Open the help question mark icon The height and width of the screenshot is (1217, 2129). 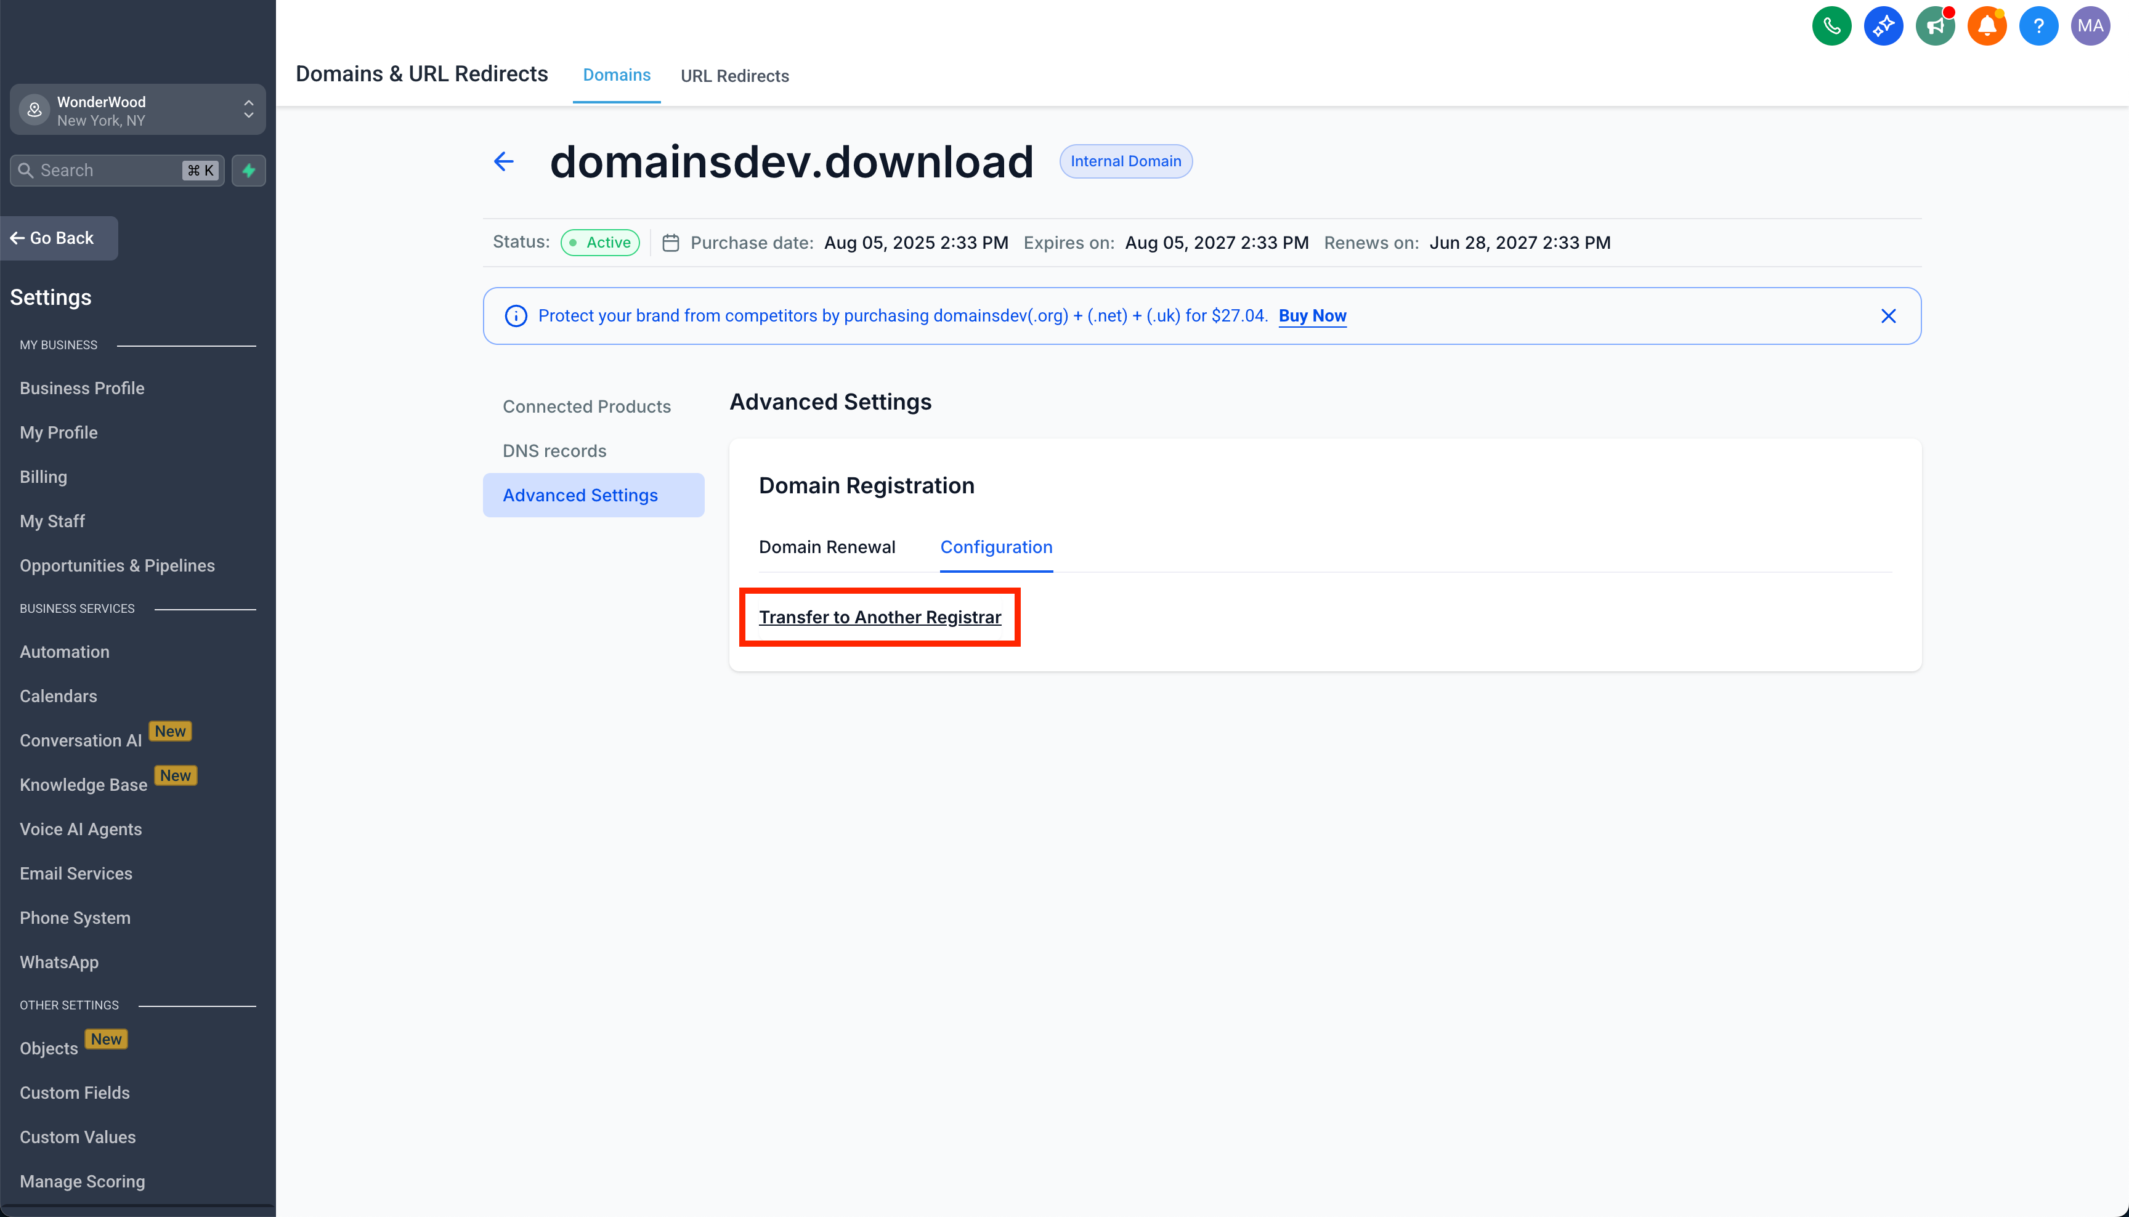click(x=2038, y=25)
